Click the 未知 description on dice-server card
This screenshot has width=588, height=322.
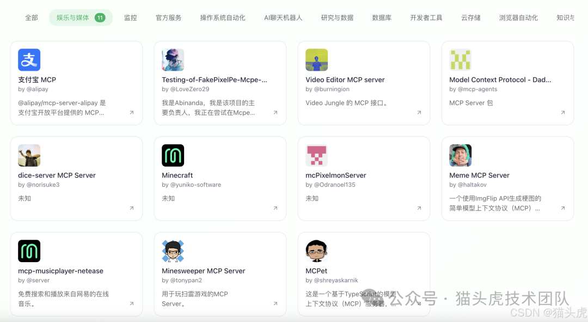(x=24, y=198)
